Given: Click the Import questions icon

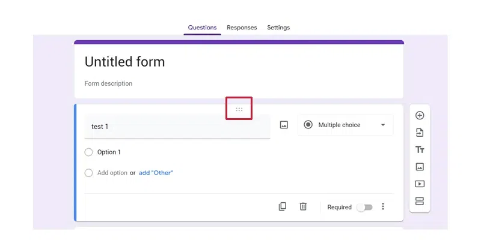Looking at the screenshot, I should [420, 133].
